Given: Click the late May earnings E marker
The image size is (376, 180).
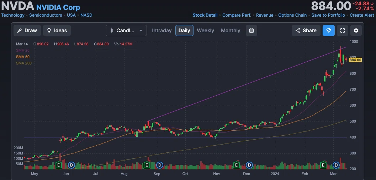Looking at the screenshot, I should point(58,165).
